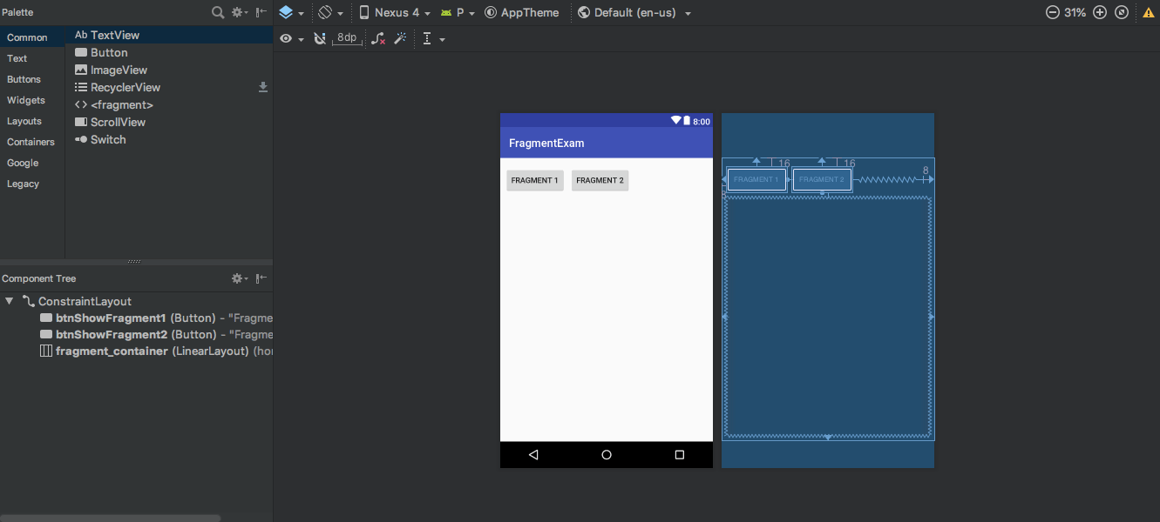This screenshot has height=522, width=1160.
Task: Collapse ConstraintLayout in the Component Tree
Action: [9, 301]
